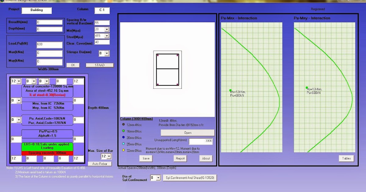Click the yellow 32mm-0Nos legend dot
366x192 pixels.
click(124, 150)
